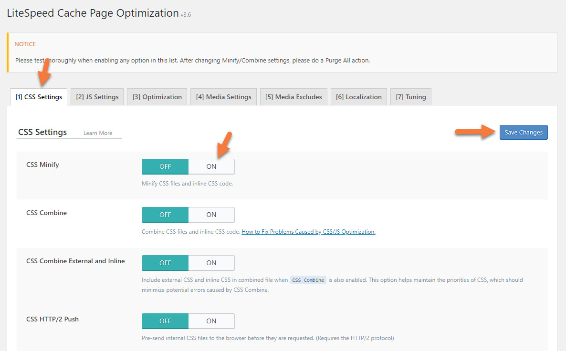Select the Tuning tab
This screenshot has height=351, width=566.
[x=410, y=97]
